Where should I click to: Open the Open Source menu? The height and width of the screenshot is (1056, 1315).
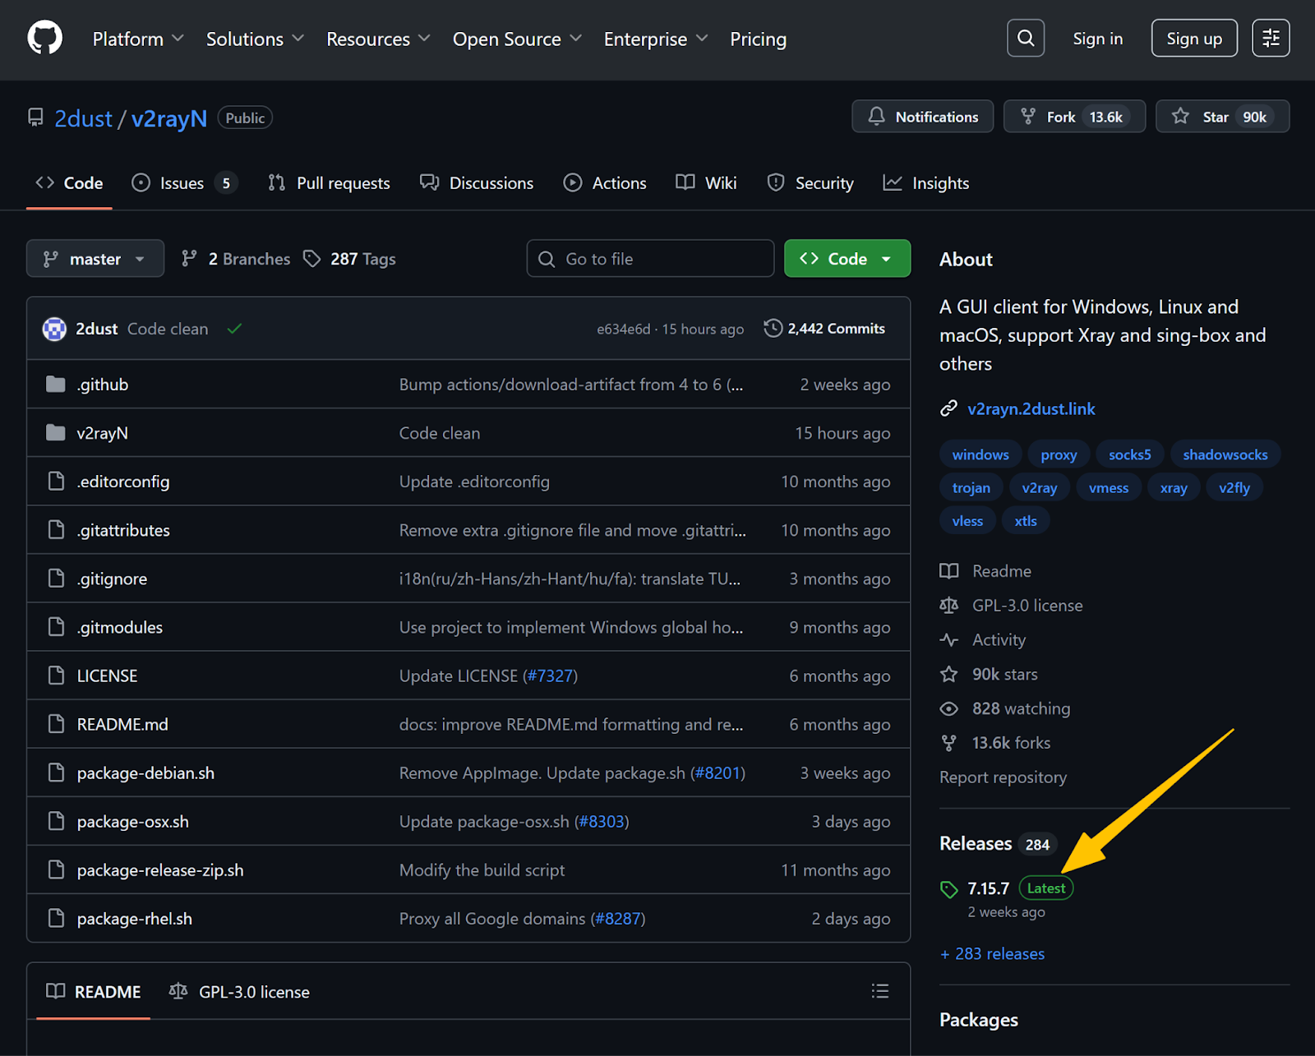coord(517,39)
